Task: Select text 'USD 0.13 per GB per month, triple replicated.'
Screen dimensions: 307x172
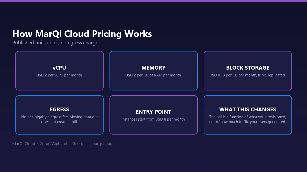Action: coord(248,75)
